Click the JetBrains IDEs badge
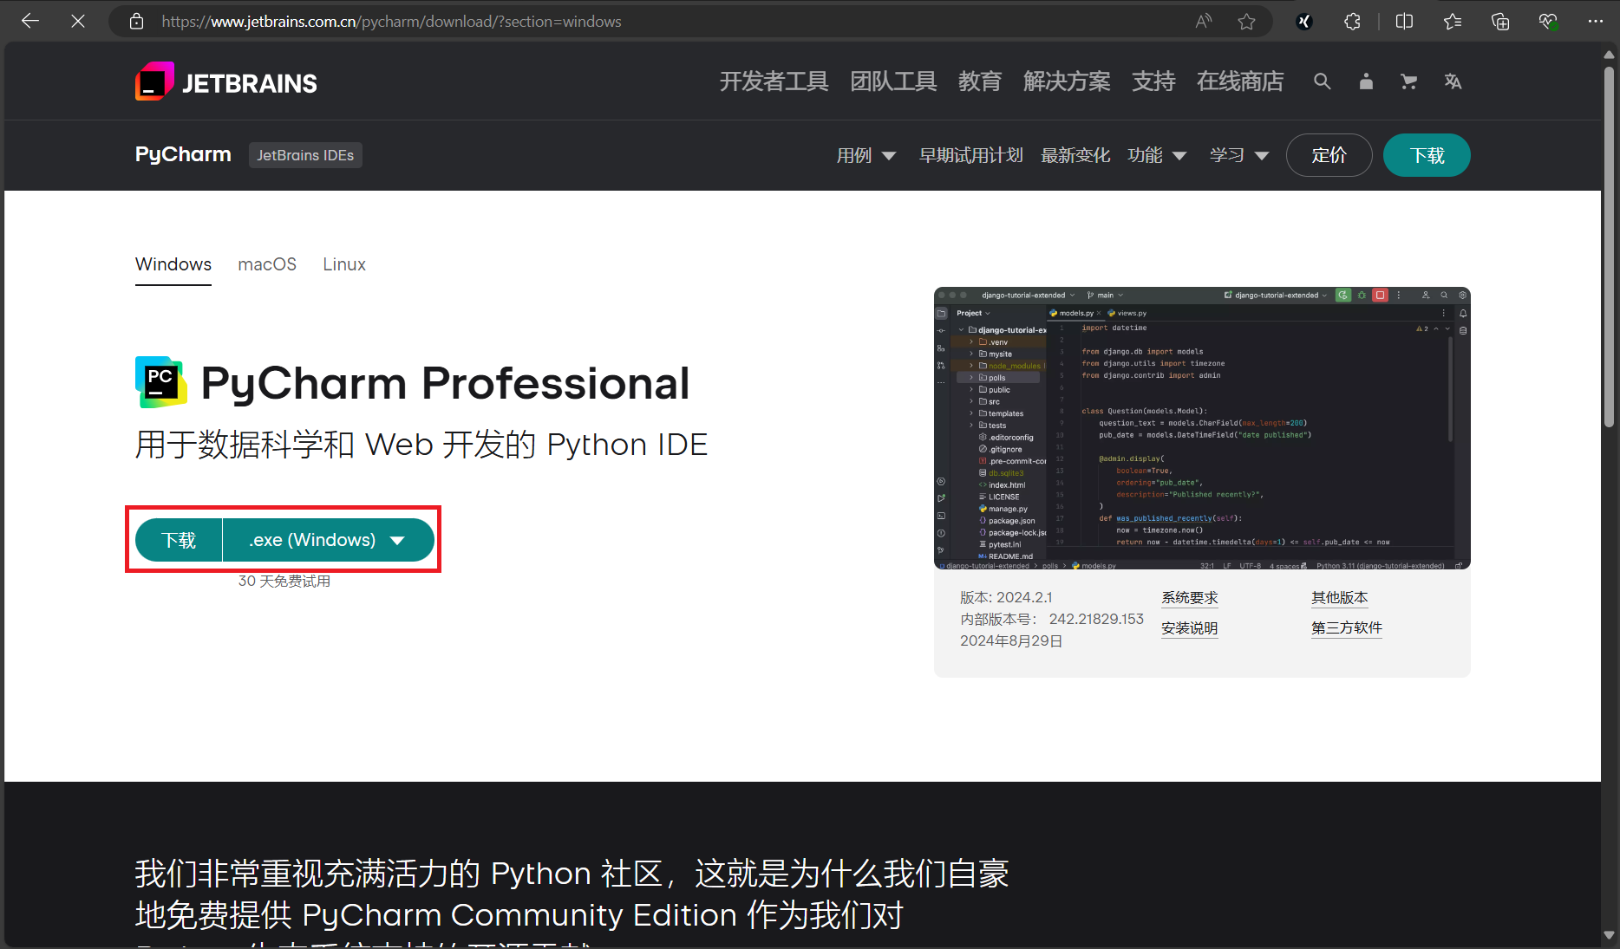This screenshot has height=949, width=1620. 305,155
